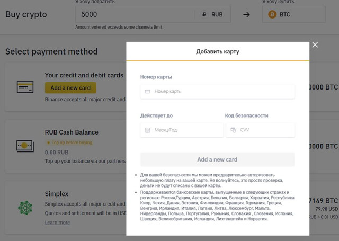Click the 5000 amount input field
This screenshot has width=339, height=241.
tap(134, 14)
